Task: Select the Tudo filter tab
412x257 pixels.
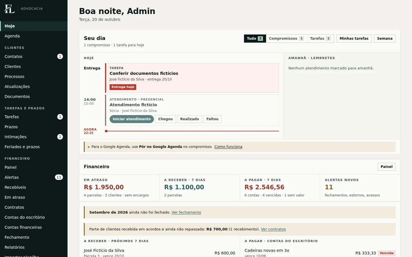Action: pyautogui.click(x=255, y=39)
